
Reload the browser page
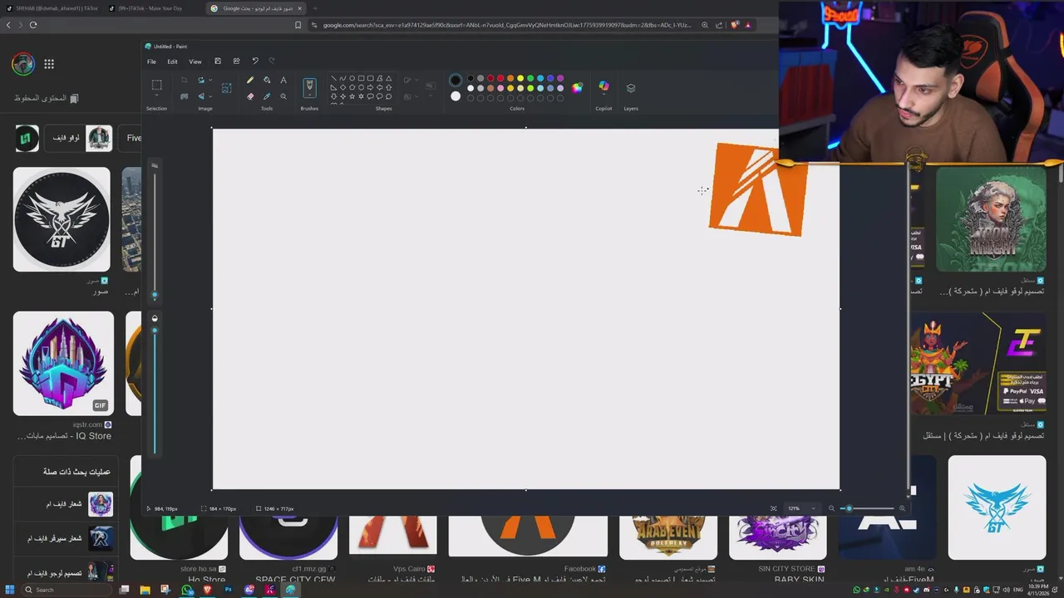click(33, 25)
